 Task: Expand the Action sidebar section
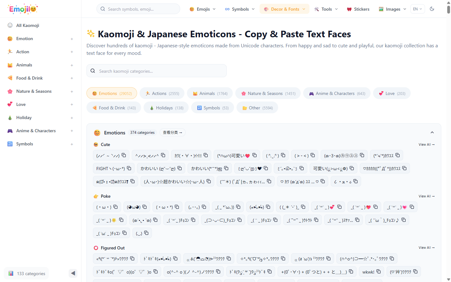(x=72, y=52)
